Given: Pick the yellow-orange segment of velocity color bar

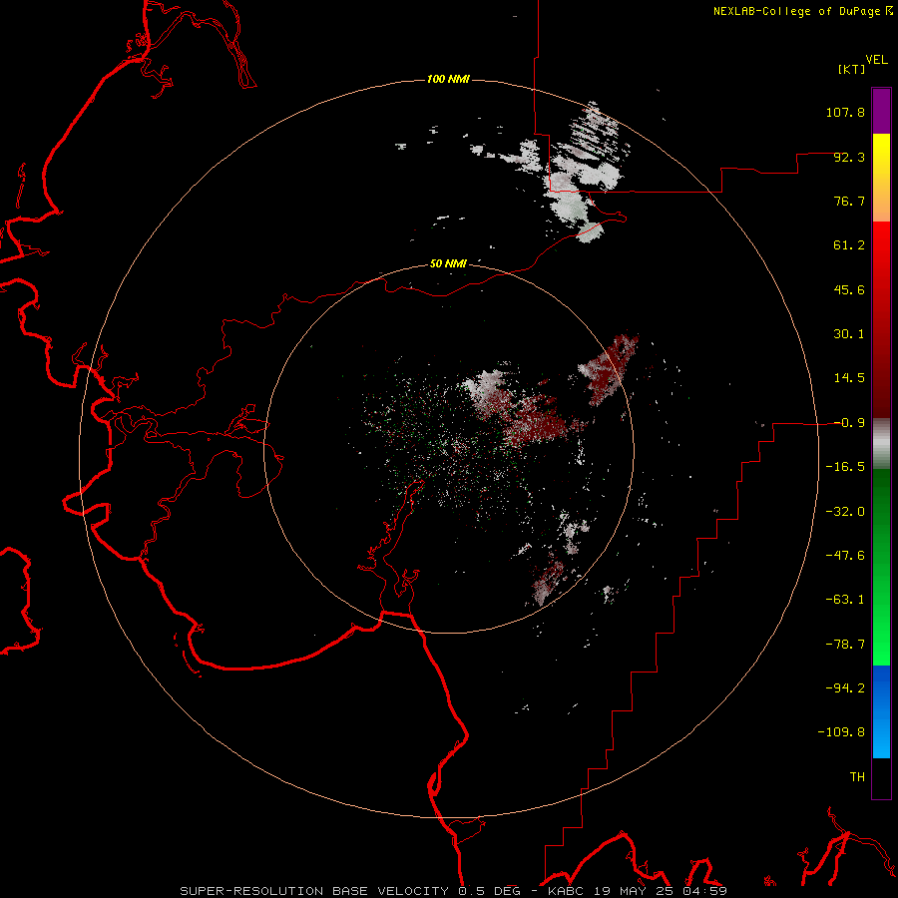Looking at the screenshot, I should [x=881, y=178].
